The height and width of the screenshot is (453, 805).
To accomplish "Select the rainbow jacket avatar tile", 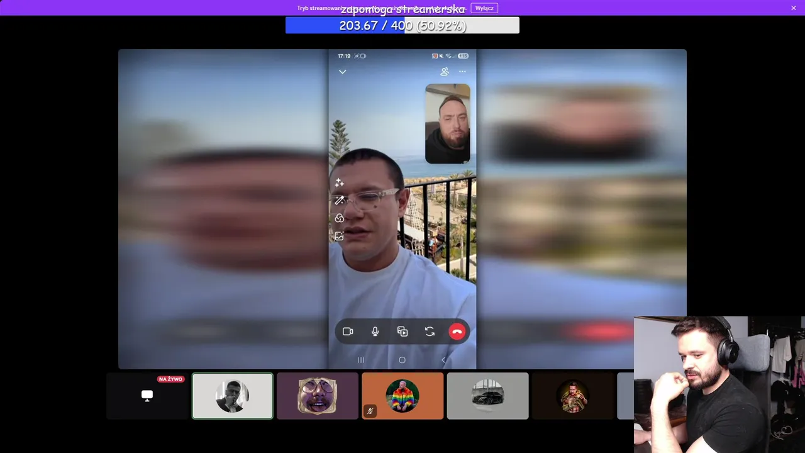I will coord(402,396).
